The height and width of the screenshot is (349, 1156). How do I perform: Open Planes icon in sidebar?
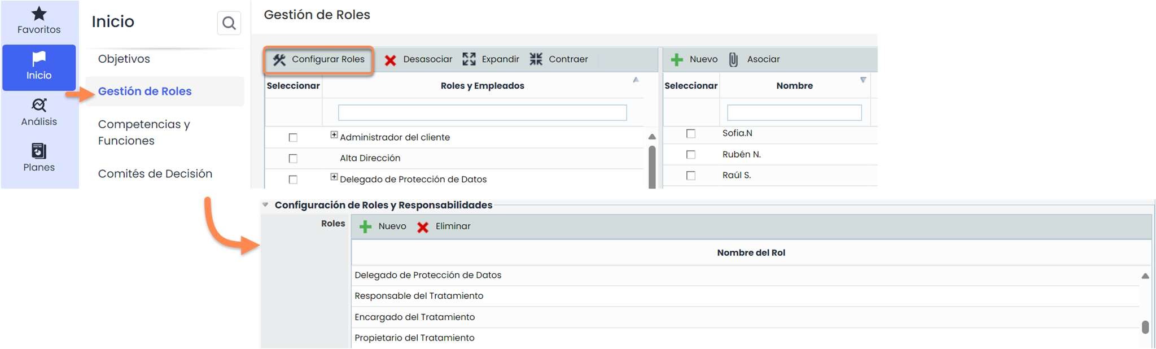pos(38,151)
